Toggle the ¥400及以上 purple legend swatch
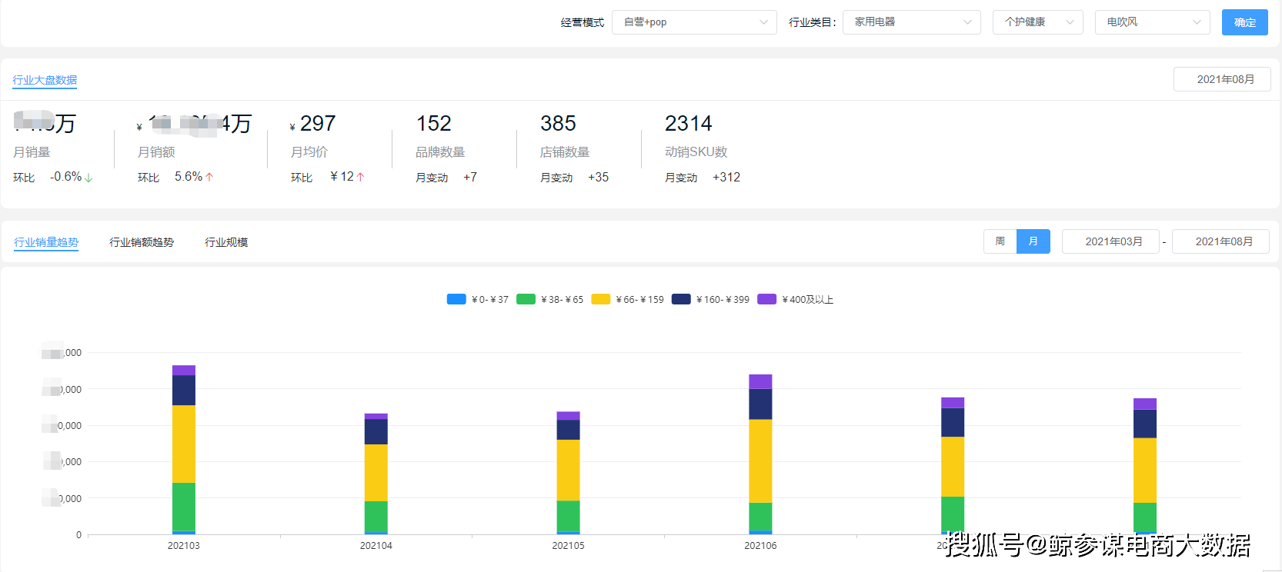 click(x=767, y=299)
